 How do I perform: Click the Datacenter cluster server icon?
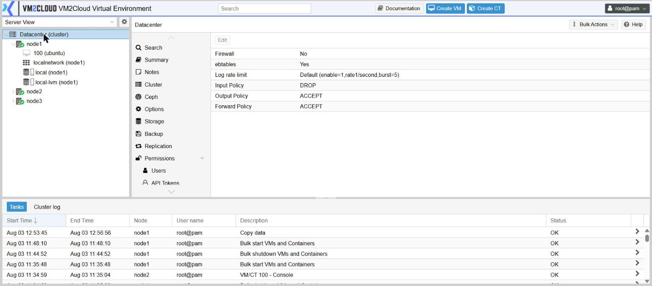[x=13, y=34]
